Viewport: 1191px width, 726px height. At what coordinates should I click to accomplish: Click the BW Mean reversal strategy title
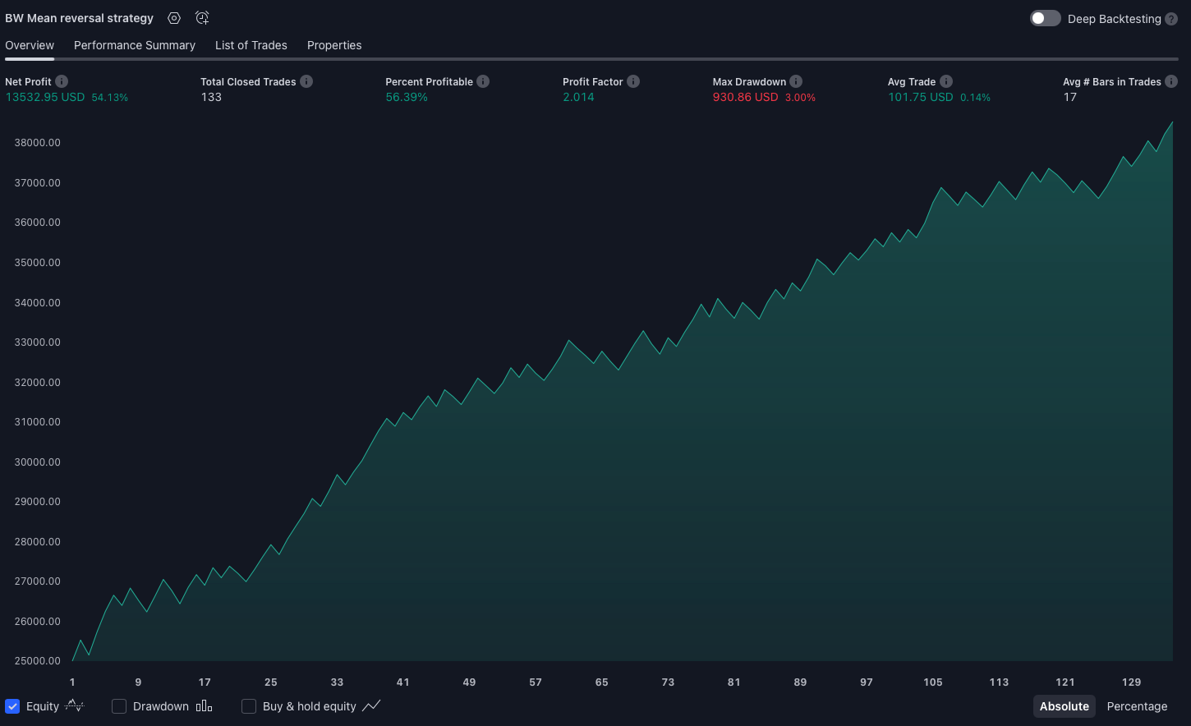(x=79, y=18)
